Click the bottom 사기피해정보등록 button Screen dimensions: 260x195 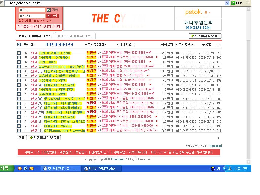(x=44, y=138)
